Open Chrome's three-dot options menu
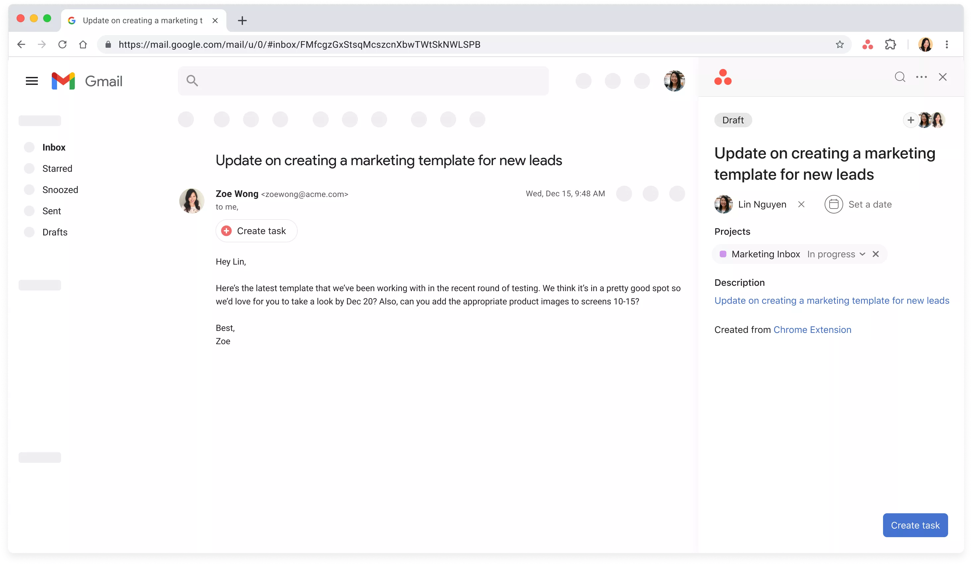Screen dimensions: 972x565 pyautogui.click(x=946, y=45)
